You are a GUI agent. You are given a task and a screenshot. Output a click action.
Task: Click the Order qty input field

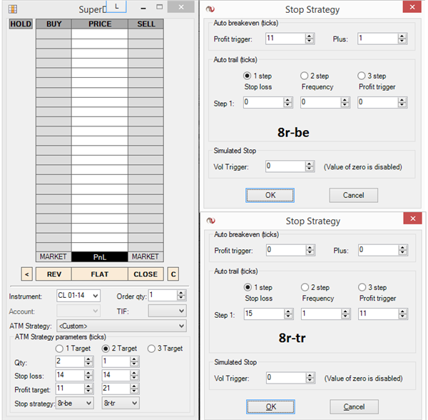(x=158, y=296)
